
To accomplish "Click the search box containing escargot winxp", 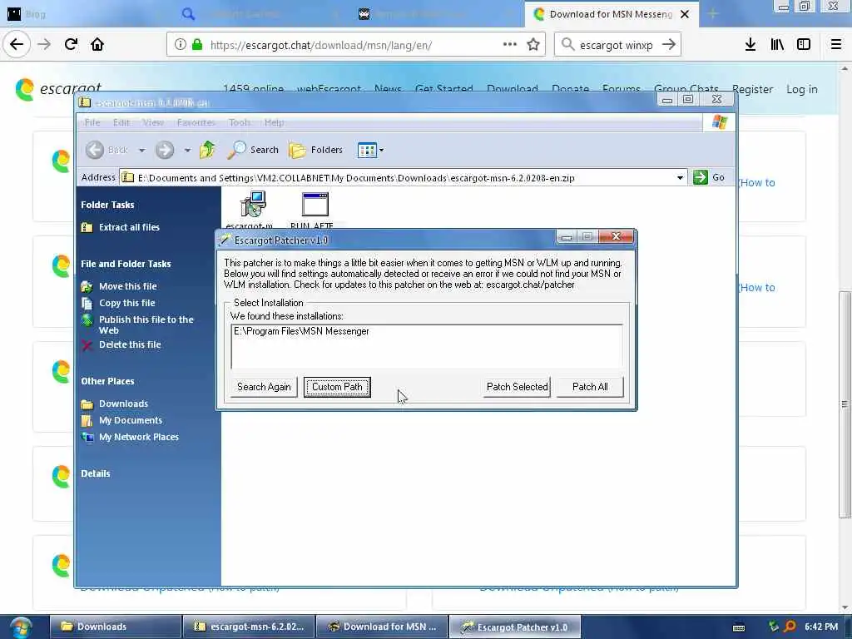I will [x=616, y=45].
